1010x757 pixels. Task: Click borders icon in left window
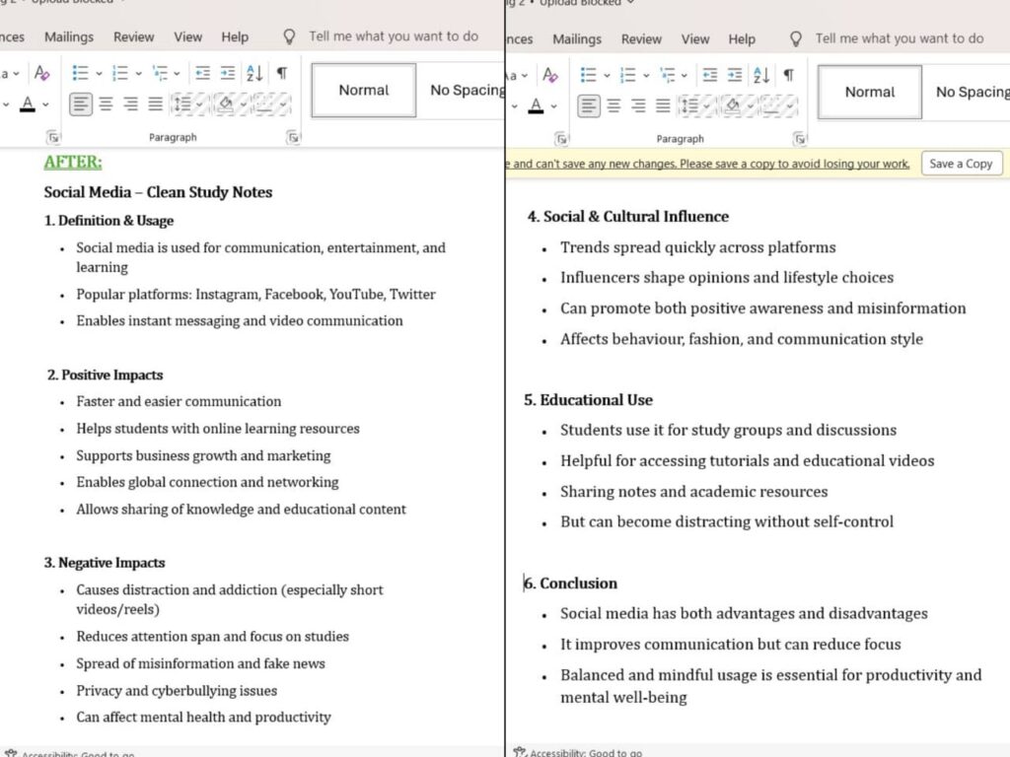tap(263, 103)
